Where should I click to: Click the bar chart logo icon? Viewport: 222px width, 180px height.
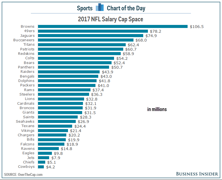(100, 7)
